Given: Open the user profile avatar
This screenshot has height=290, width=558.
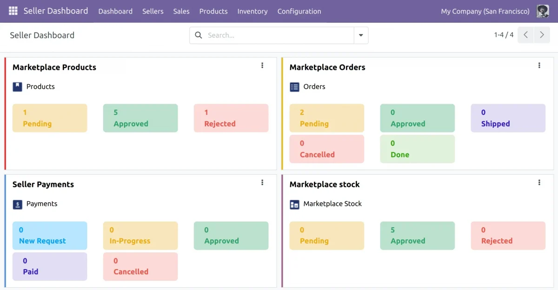Looking at the screenshot, I should (543, 11).
